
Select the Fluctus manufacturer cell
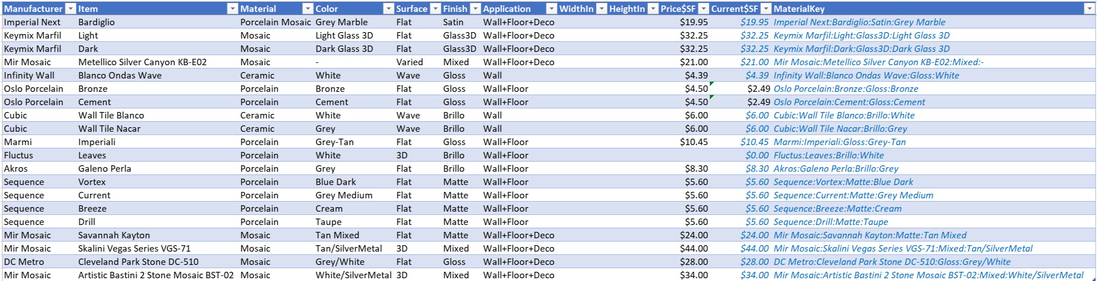click(x=39, y=155)
